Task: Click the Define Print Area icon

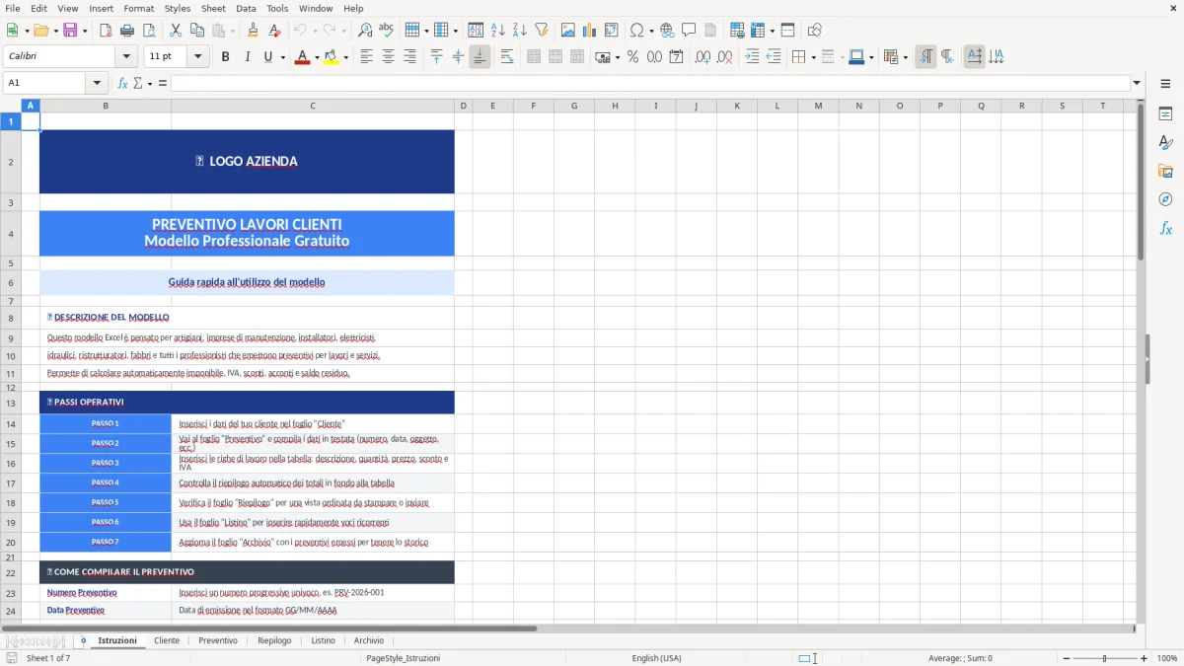Action: click(737, 31)
